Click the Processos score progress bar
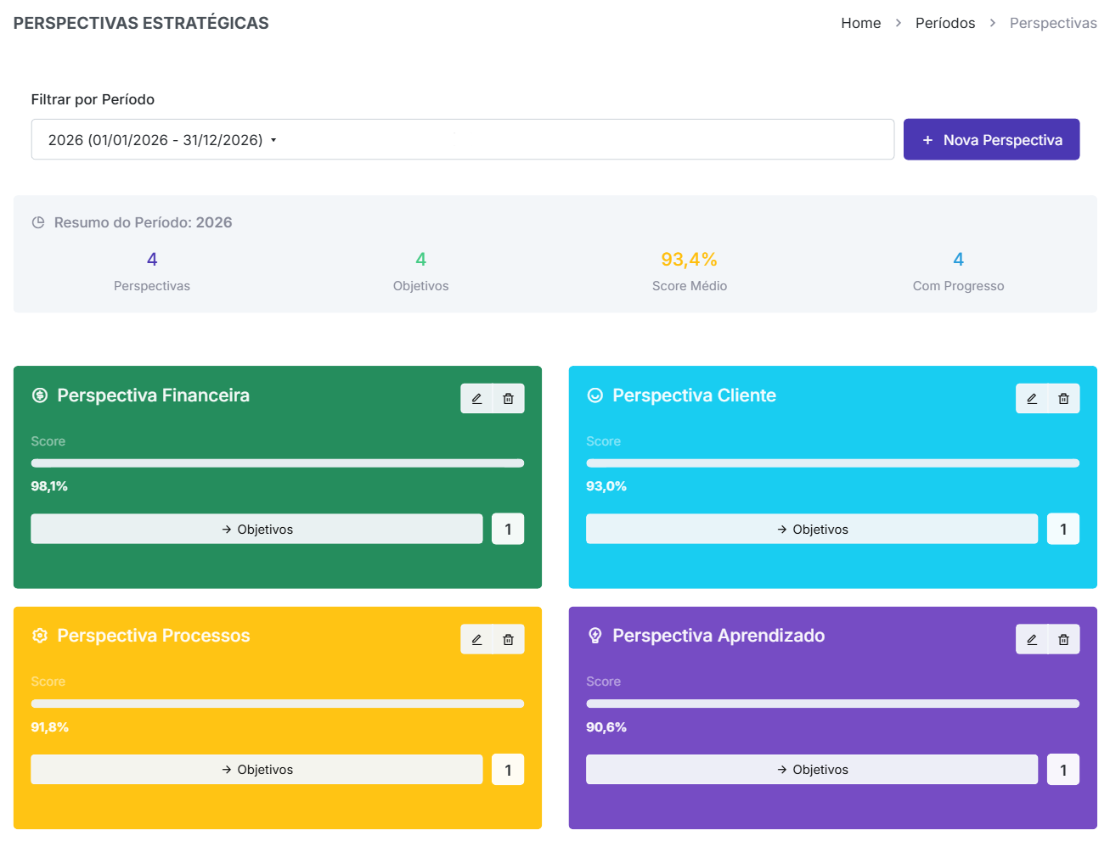The image size is (1110, 847). pyautogui.click(x=278, y=704)
